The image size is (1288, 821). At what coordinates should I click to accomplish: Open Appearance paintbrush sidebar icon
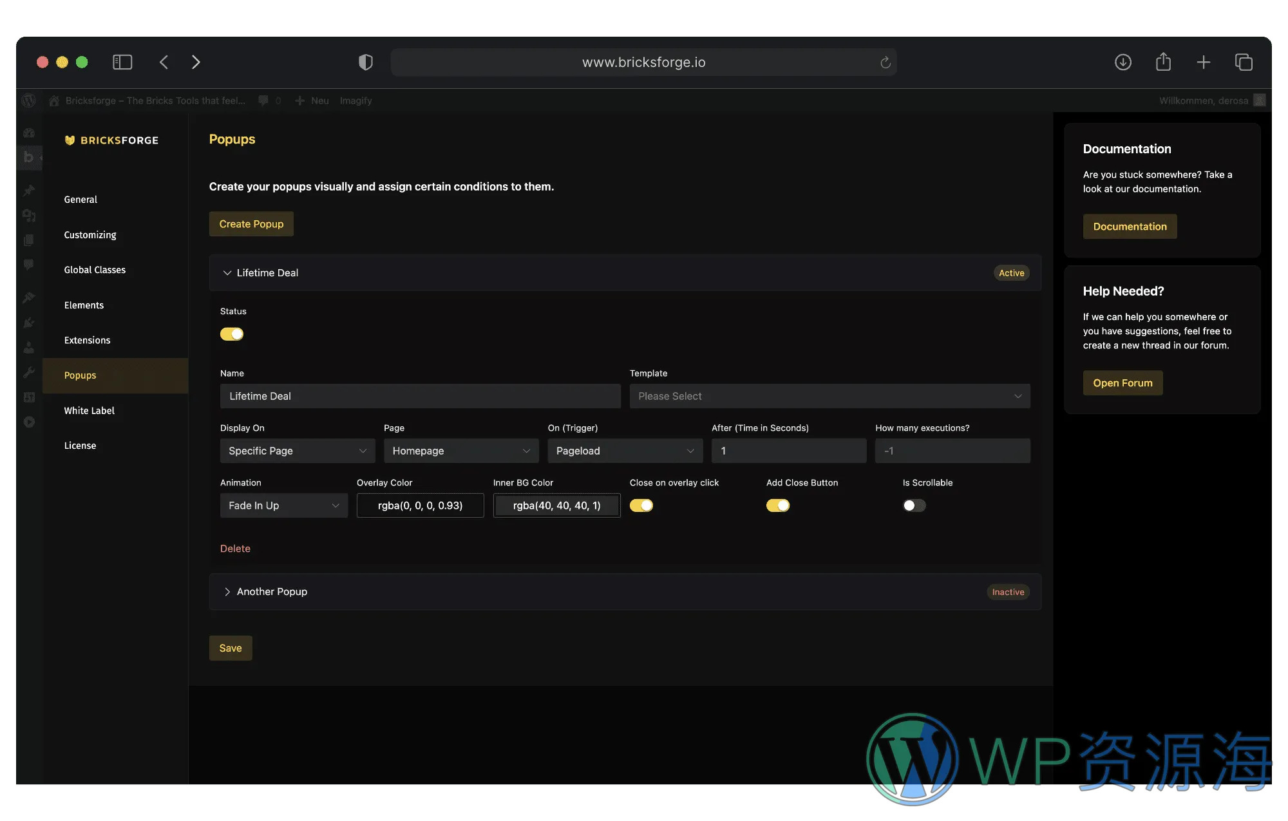29,297
